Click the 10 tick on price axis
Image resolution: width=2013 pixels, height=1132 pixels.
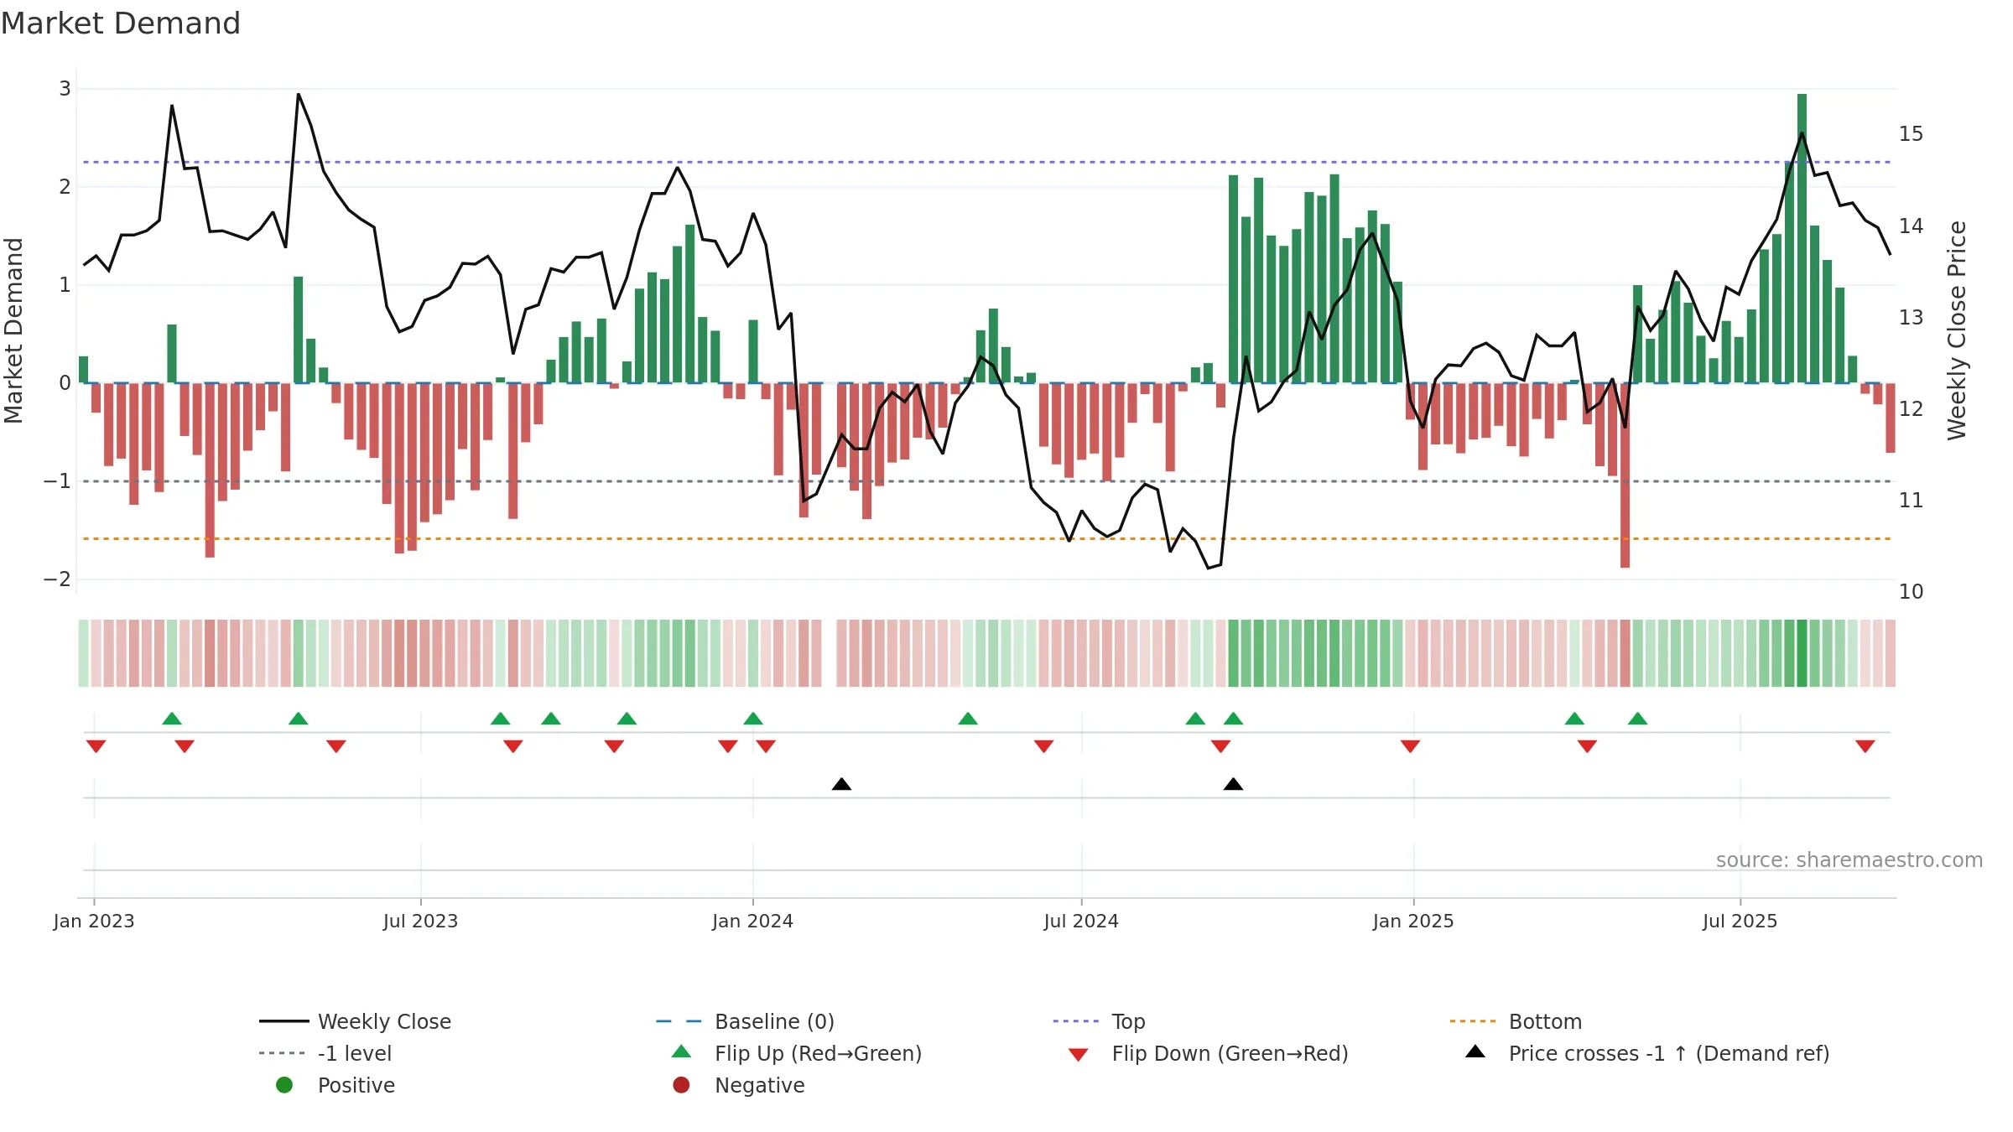[x=1911, y=592]
